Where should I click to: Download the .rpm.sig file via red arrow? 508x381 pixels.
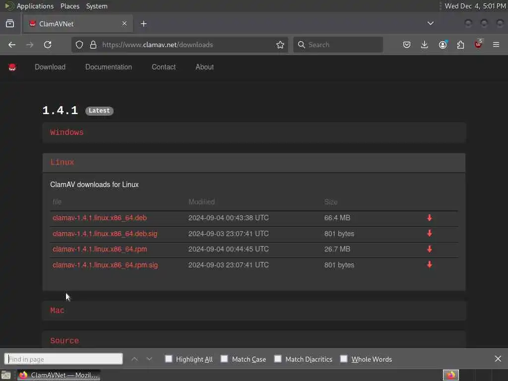pyautogui.click(x=430, y=264)
